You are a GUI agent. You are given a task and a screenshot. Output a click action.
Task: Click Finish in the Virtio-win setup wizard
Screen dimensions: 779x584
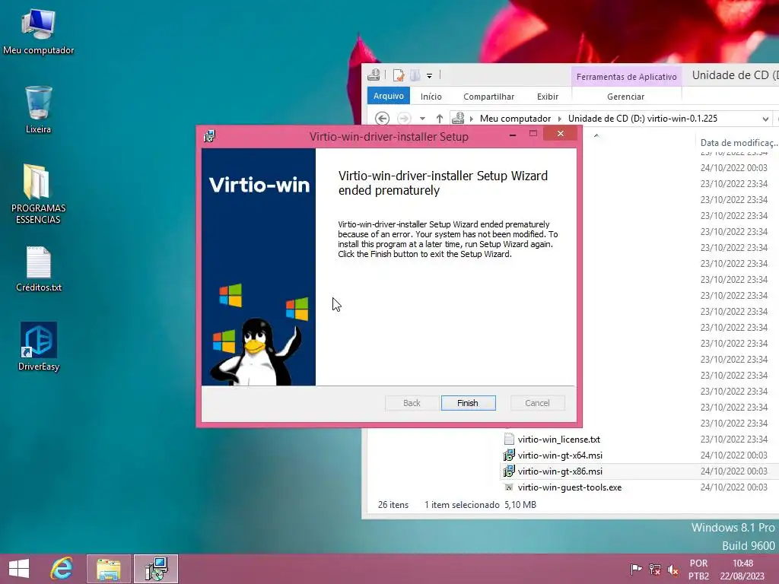pos(468,403)
